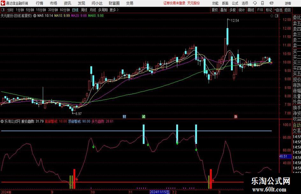Open the mobile phone icon in title bar
The width and height of the screenshot is (301, 194).
click(262, 3)
